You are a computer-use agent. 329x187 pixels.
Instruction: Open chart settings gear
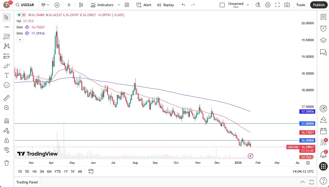pyautogui.click(x=267, y=5)
